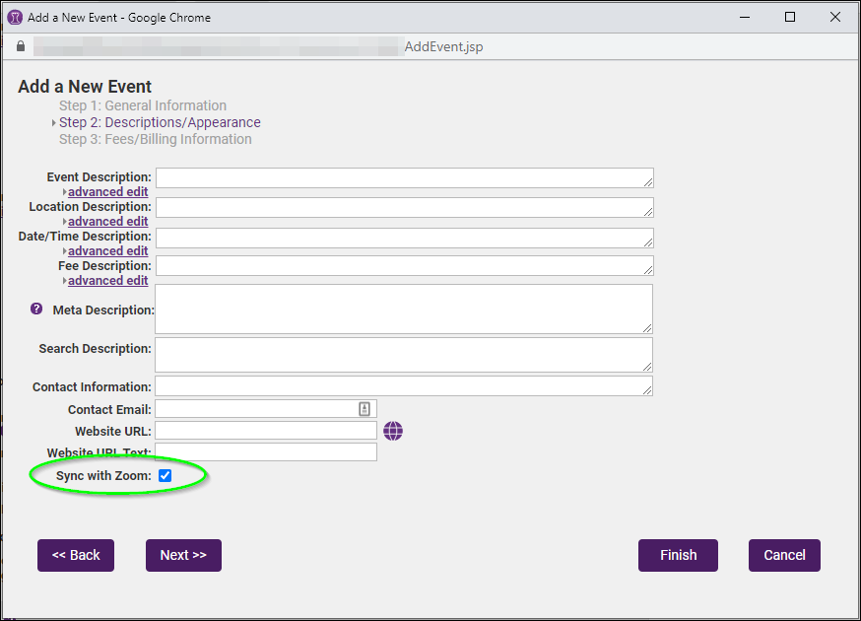Cancel adding the new event

point(784,555)
